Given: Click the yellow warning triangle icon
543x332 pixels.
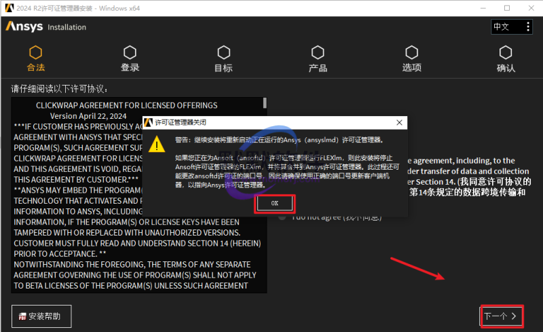Looking at the screenshot, I should [157, 145].
